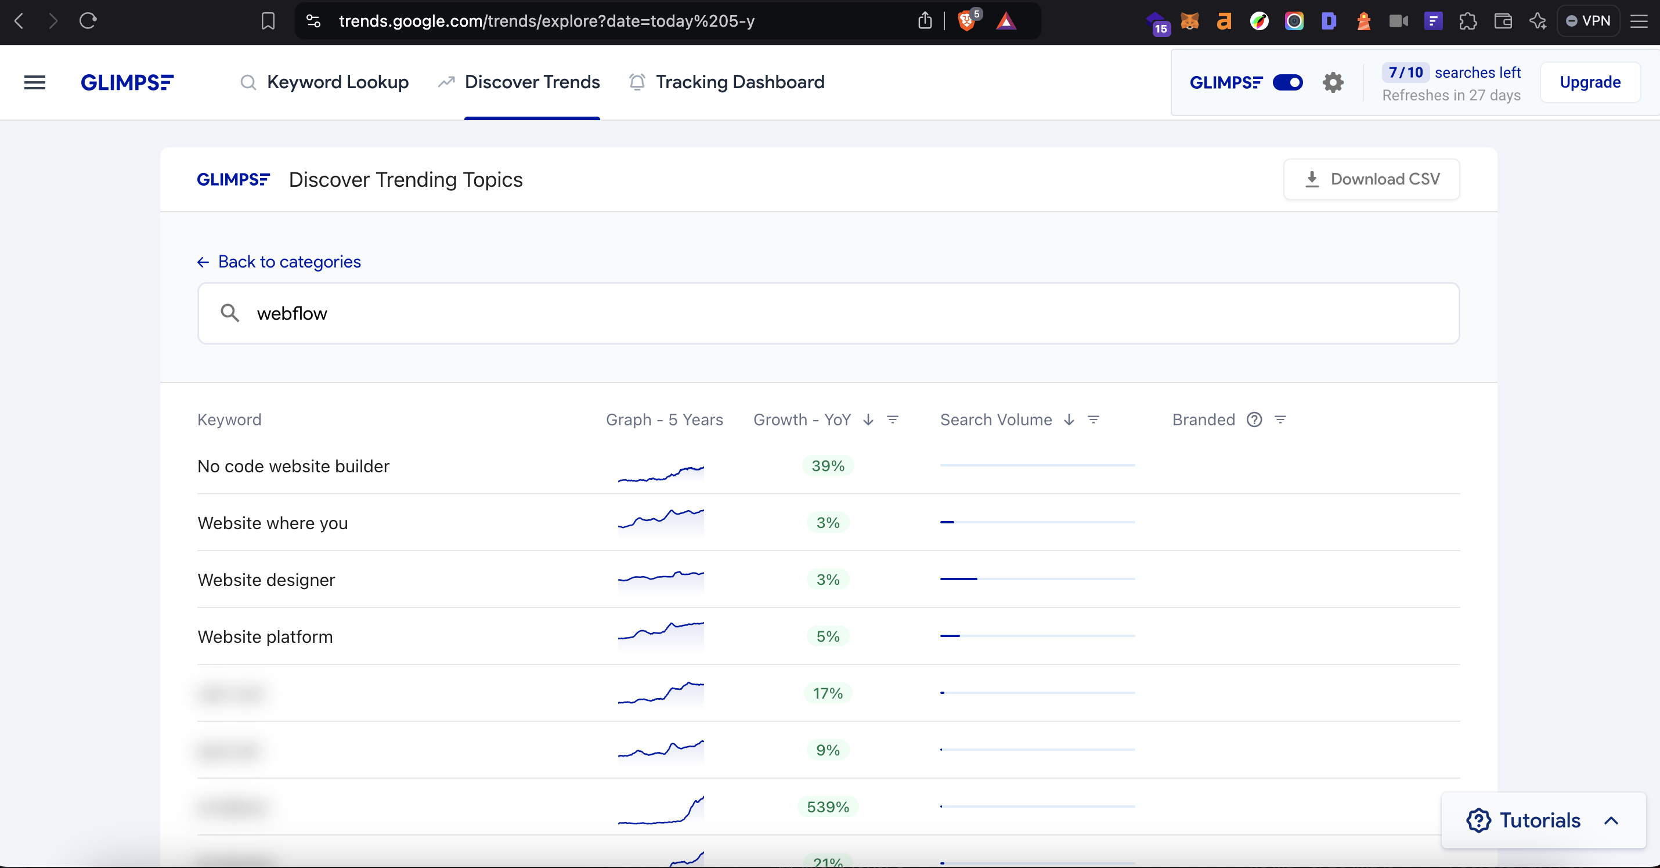Click the Download CSV button
1660x868 pixels.
tap(1372, 179)
